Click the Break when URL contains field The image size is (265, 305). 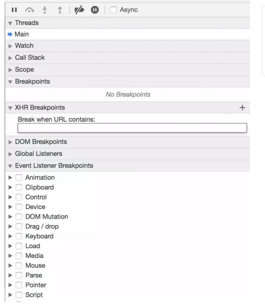pyautogui.click(x=132, y=128)
